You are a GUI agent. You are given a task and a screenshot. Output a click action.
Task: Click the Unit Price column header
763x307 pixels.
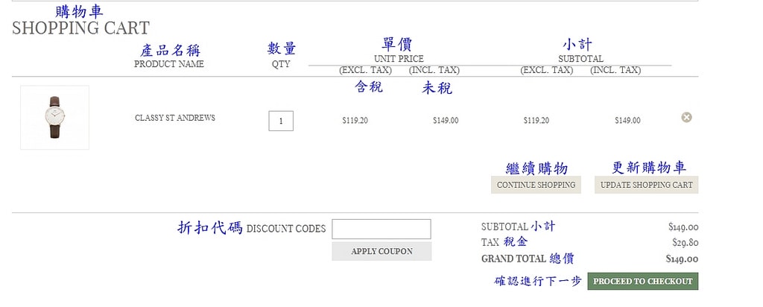[x=399, y=59]
